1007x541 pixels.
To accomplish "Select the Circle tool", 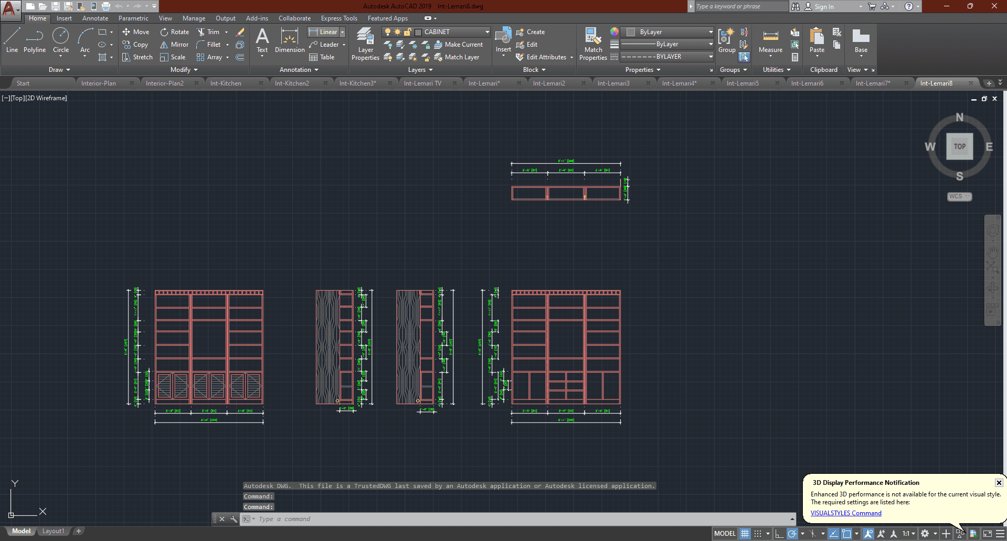I will [61, 40].
